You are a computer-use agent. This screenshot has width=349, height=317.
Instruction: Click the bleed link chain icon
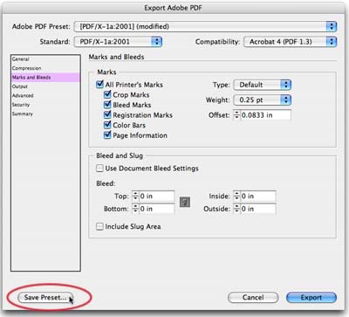185,202
